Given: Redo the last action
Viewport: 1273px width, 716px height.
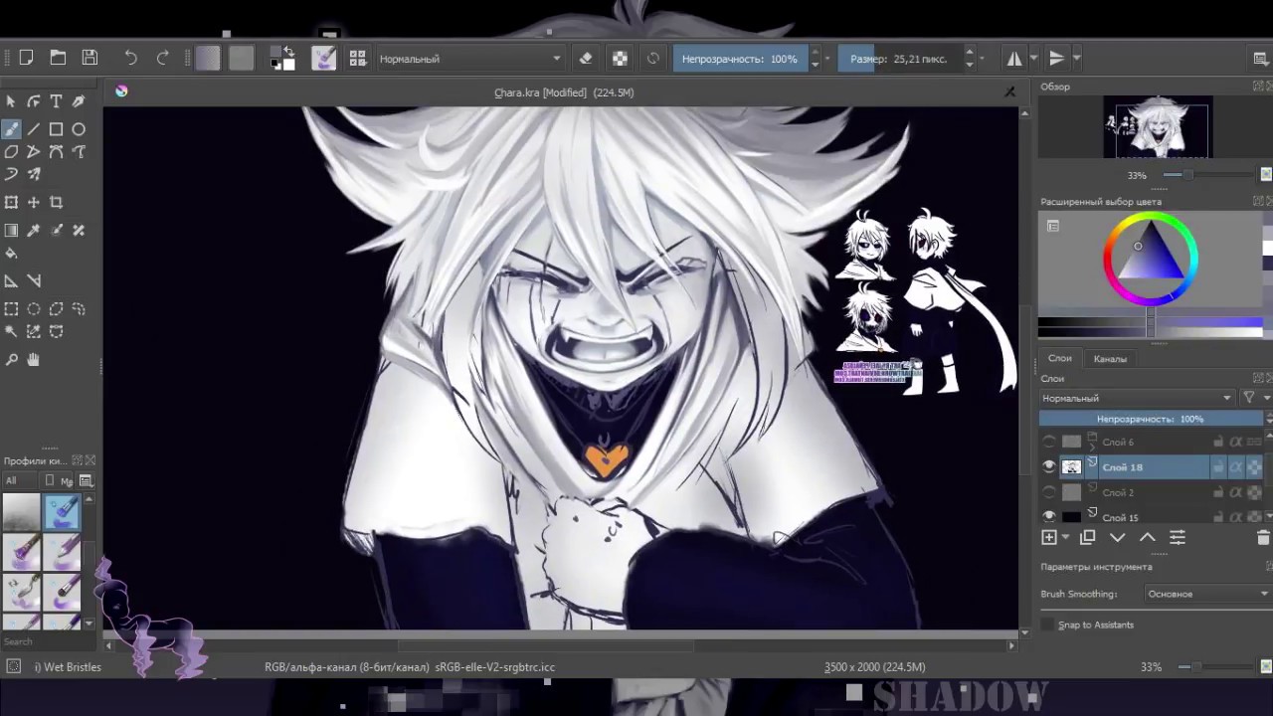Looking at the screenshot, I should tap(162, 58).
